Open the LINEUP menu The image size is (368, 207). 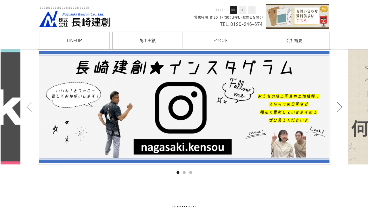[x=74, y=41]
